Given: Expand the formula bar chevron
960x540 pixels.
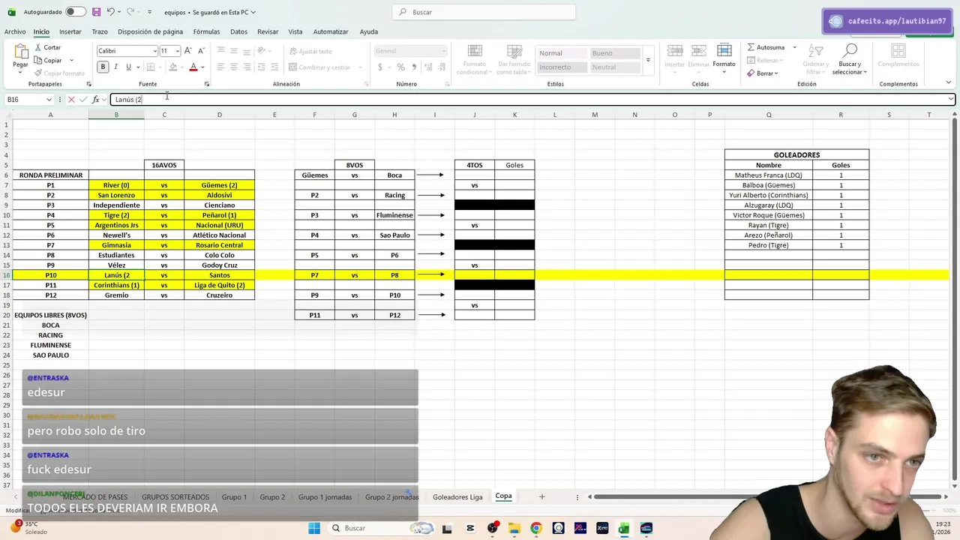Looking at the screenshot, I should [951, 99].
